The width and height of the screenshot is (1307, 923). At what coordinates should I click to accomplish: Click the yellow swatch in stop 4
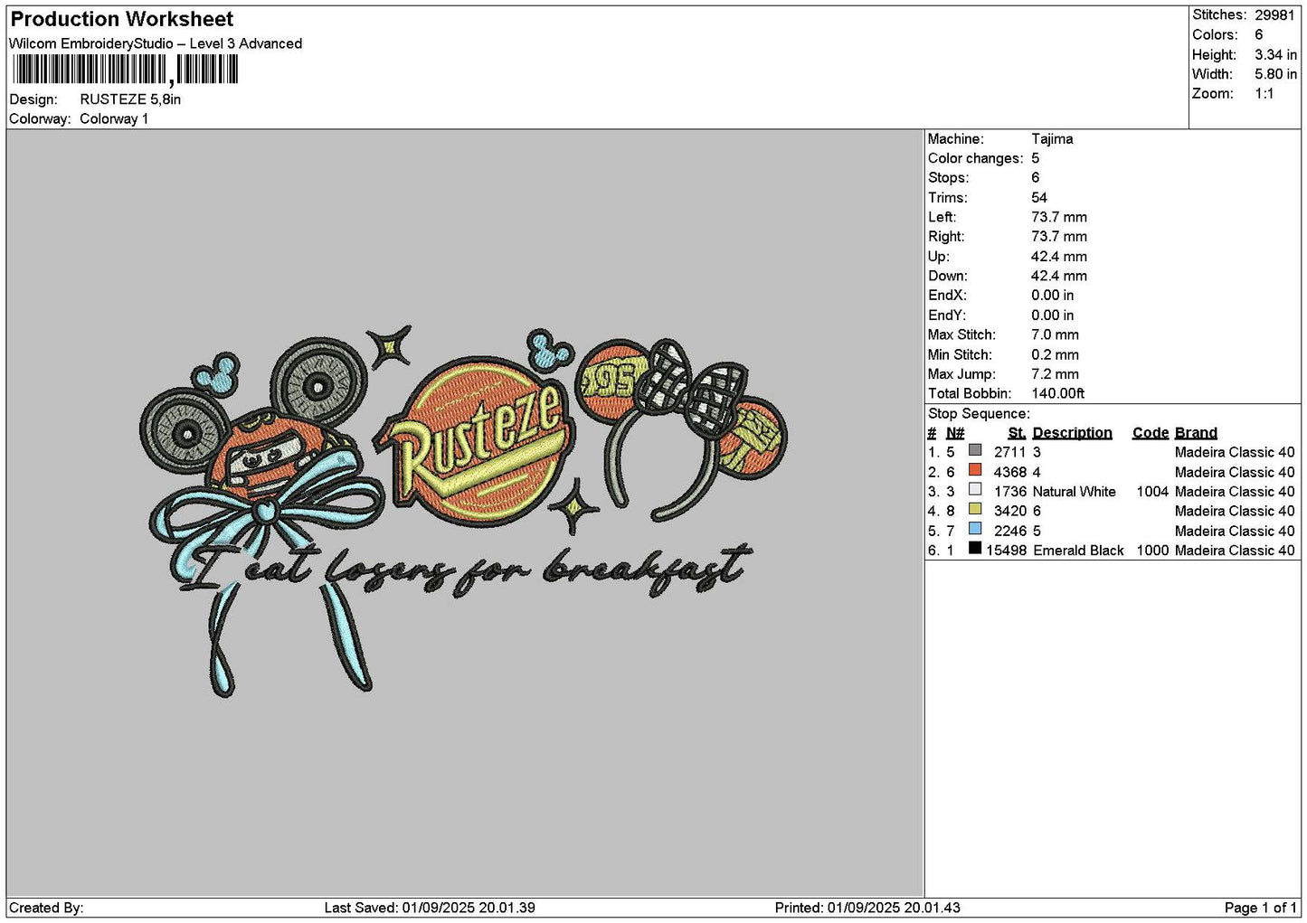[x=974, y=509]
